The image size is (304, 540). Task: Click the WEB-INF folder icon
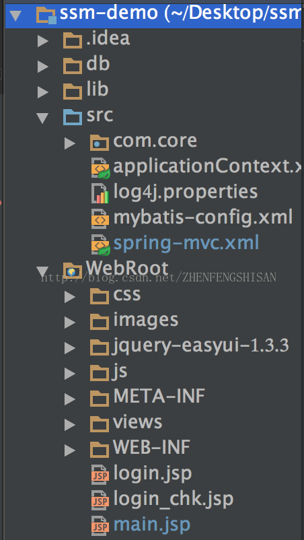[x=100, y=449]
